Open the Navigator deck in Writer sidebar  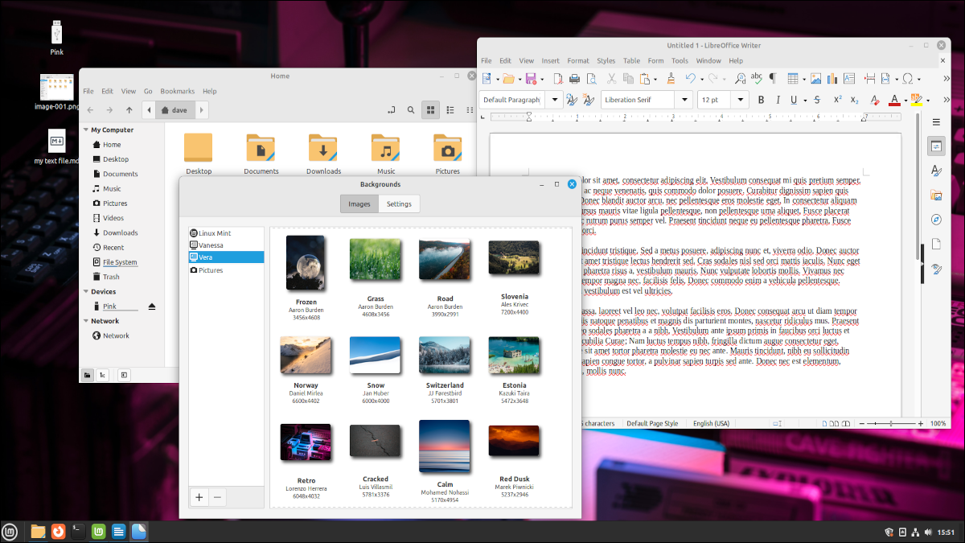tap(936, 219)
